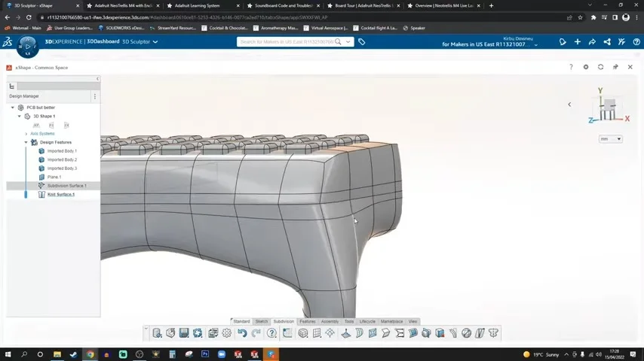
Task: Collapse the Design Manager side panel
Action: [x=97, y=79]
